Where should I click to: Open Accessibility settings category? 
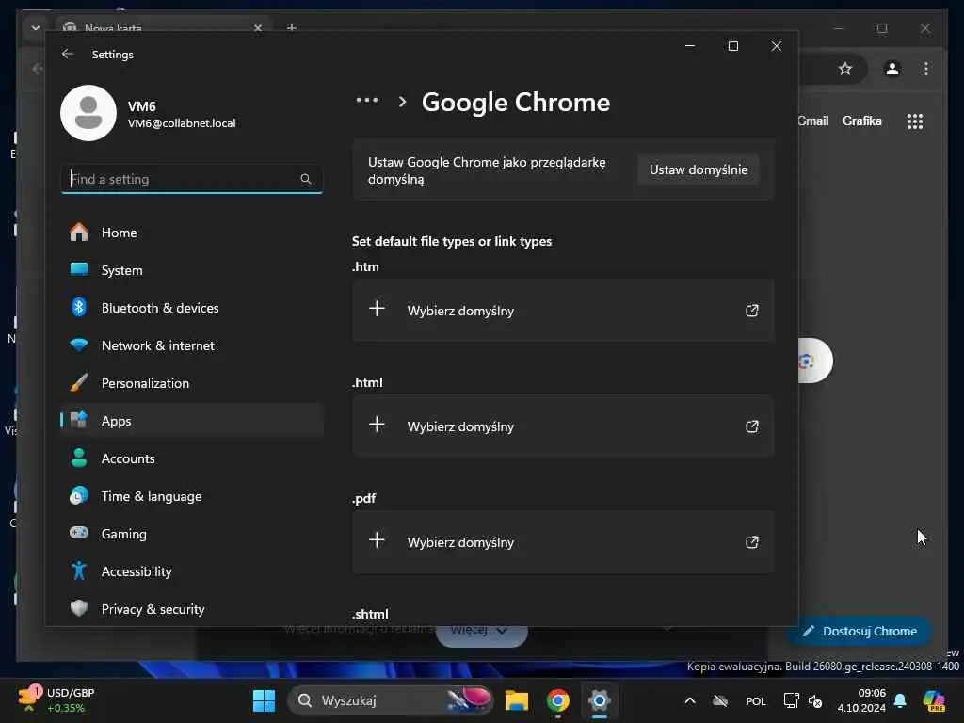pos(192,571)
